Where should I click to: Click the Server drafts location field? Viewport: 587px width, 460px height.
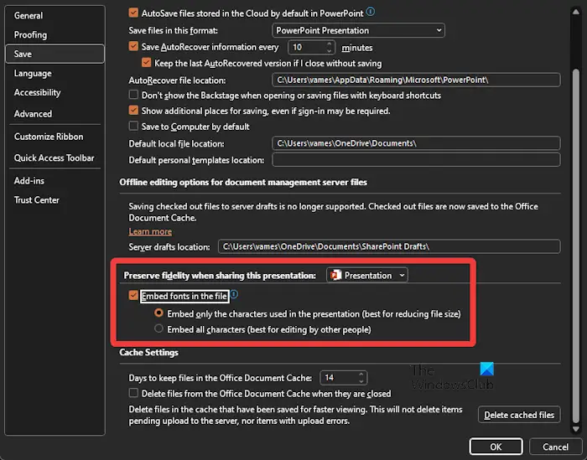point(389,246)
